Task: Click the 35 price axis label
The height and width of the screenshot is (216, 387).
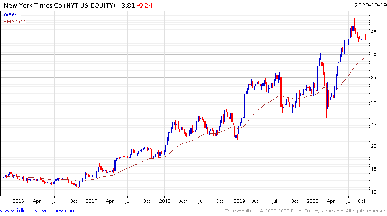Action: point(373,77)
